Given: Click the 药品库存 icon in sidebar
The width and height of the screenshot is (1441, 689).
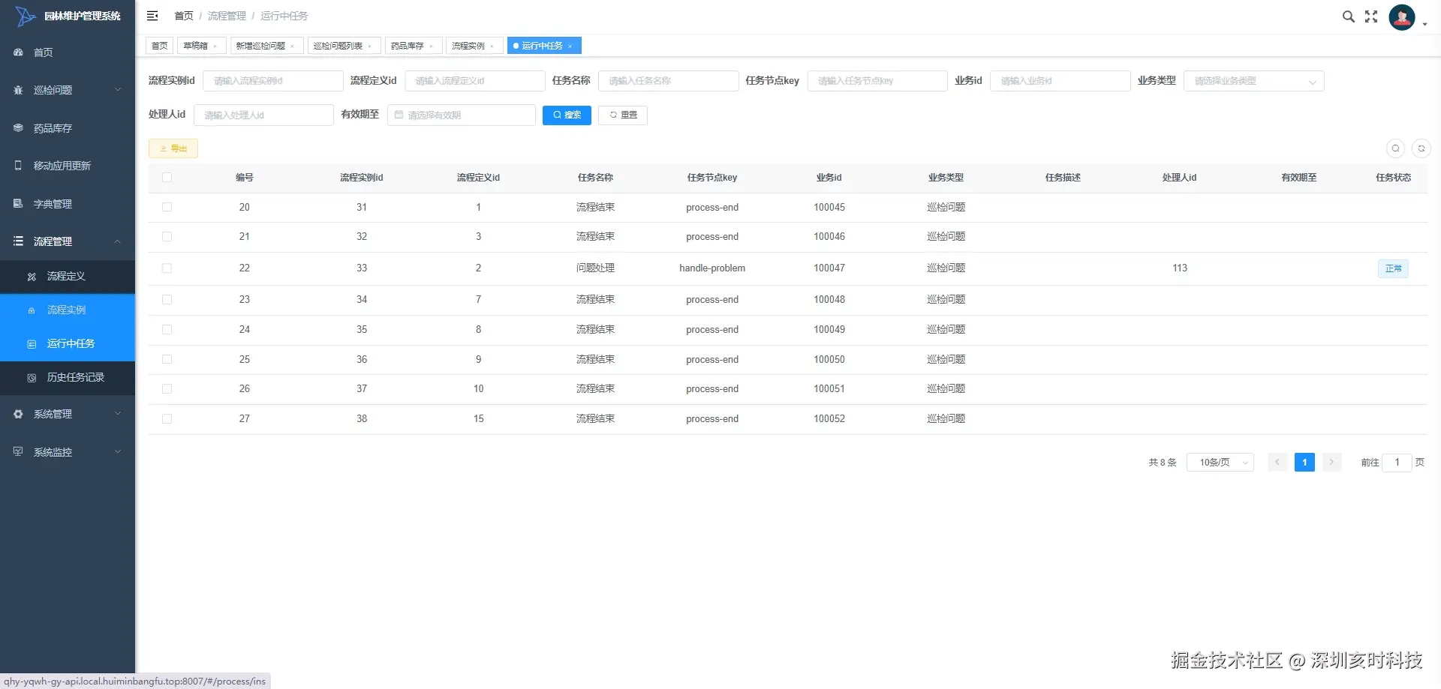Looking at the screenshot, I should pyautogui.click(x=18, y=128).
